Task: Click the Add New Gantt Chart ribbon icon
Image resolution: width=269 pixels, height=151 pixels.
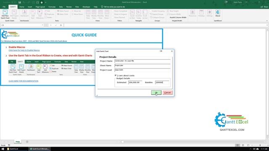Action: point(5,14)
